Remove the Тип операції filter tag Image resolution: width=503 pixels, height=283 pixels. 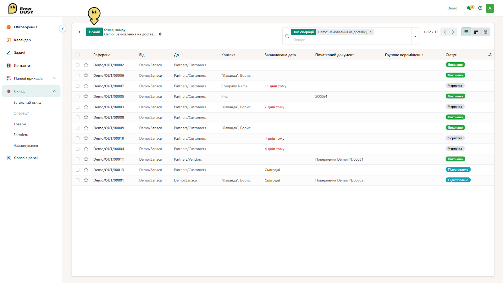(x=371, y=32)
